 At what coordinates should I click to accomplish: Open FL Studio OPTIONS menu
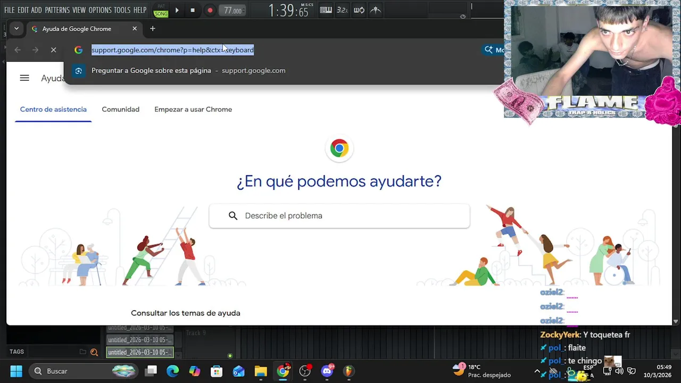(99, 10)
